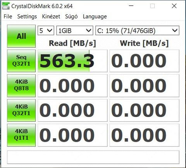Image resolution: width=186 pixels, height=168 pixels.
Task: Open the File menu
Action: point(8,17)
